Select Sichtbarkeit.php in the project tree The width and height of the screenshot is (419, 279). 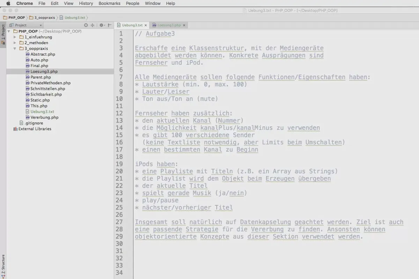tap(46, 94)
